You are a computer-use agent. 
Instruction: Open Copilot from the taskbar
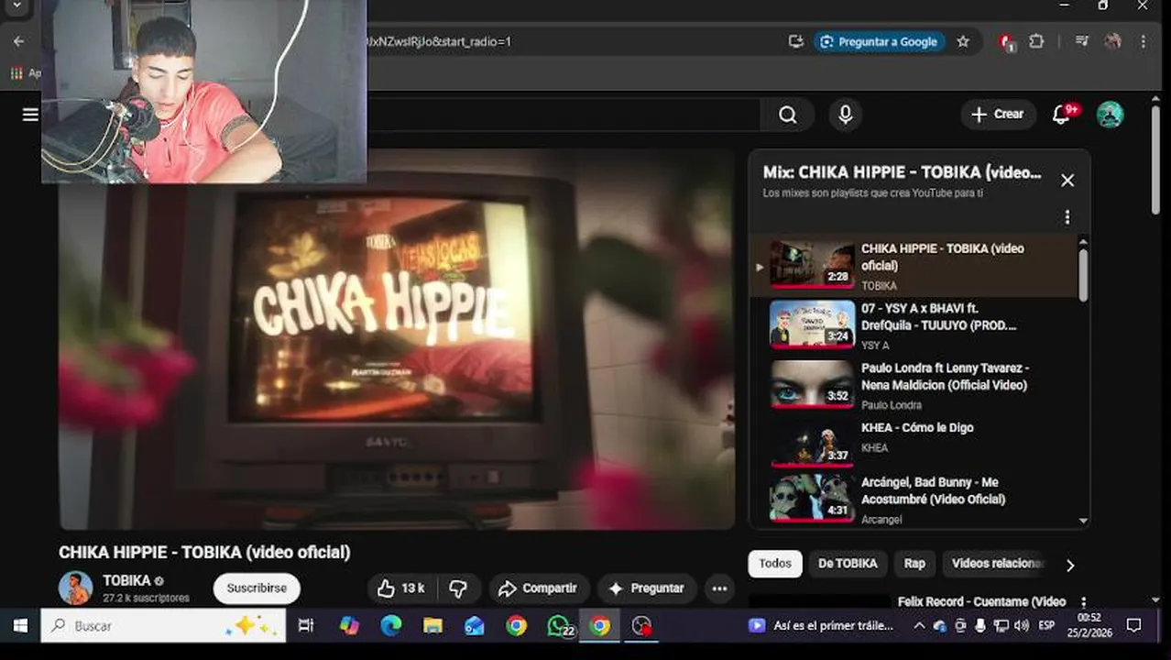(x=349, y=625)
